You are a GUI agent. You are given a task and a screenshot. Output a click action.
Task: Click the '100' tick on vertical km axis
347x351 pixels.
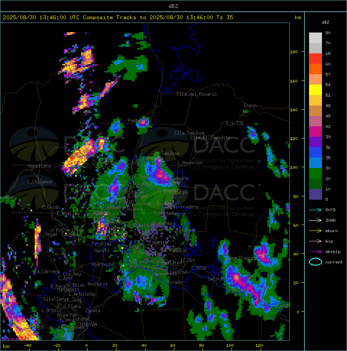coord(294,168)
